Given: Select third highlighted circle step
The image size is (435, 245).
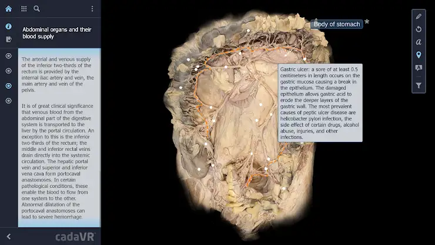Looking at the screenshot, I should pos(9,86).
